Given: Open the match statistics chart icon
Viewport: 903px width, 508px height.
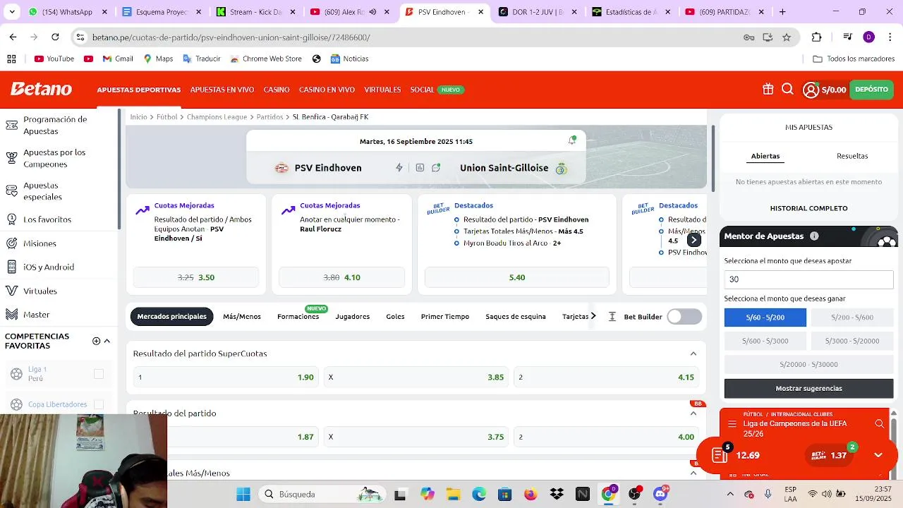Looking at the screenshot, I should click(x=420, y=168).
